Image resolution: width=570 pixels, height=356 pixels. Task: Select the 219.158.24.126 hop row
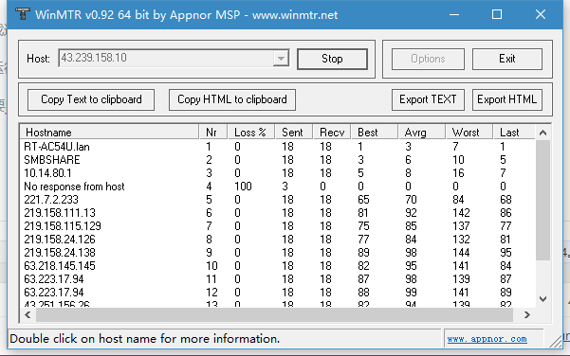click(x=277, y=240)
